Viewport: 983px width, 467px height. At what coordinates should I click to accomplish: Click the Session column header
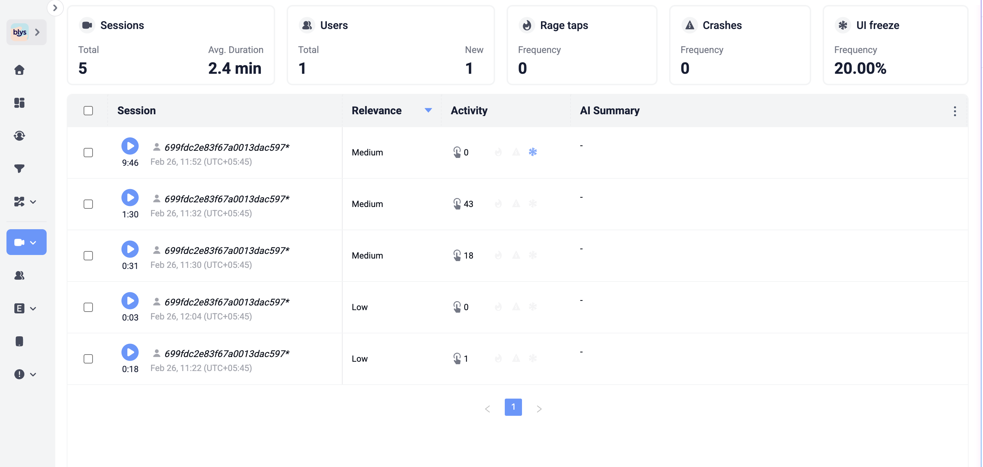pos(136,110)
